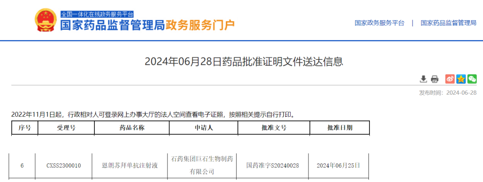Click 全国一体化在线政务服务平台 banner text
483x182 pixels.
tap(97, 14)
